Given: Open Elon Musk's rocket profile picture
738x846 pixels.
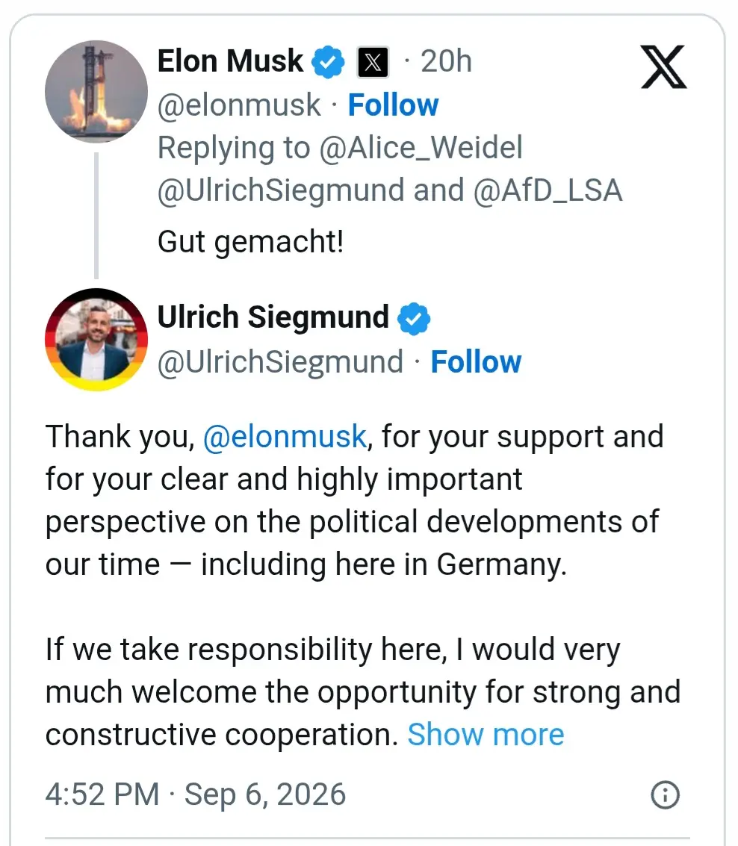Looking at the screenshot, I should click(x=96, y=92).
